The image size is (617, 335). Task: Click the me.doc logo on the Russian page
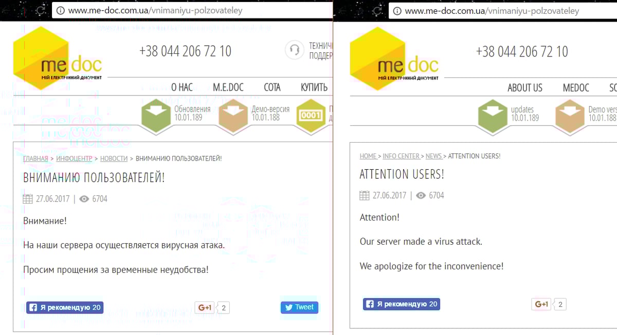(57, 57)
